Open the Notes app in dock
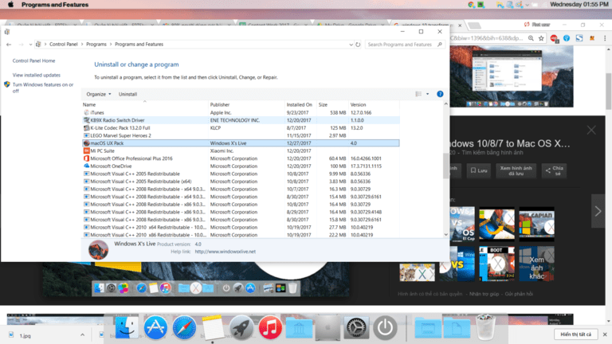 click(212, 326)
